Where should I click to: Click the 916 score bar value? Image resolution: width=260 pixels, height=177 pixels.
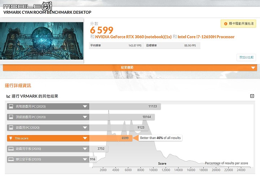92,159
